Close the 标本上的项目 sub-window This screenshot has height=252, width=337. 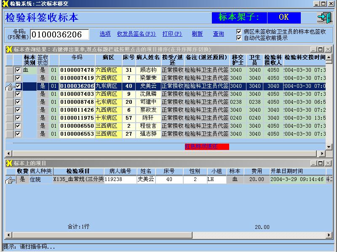point(328,163)
